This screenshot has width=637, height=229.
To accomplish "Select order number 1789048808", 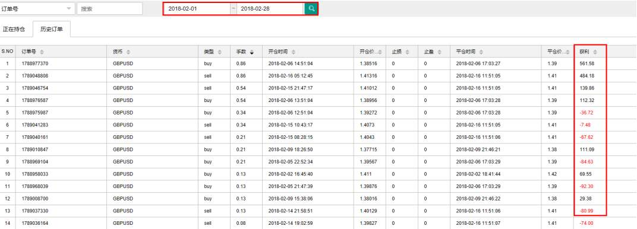I will (35, 76).
